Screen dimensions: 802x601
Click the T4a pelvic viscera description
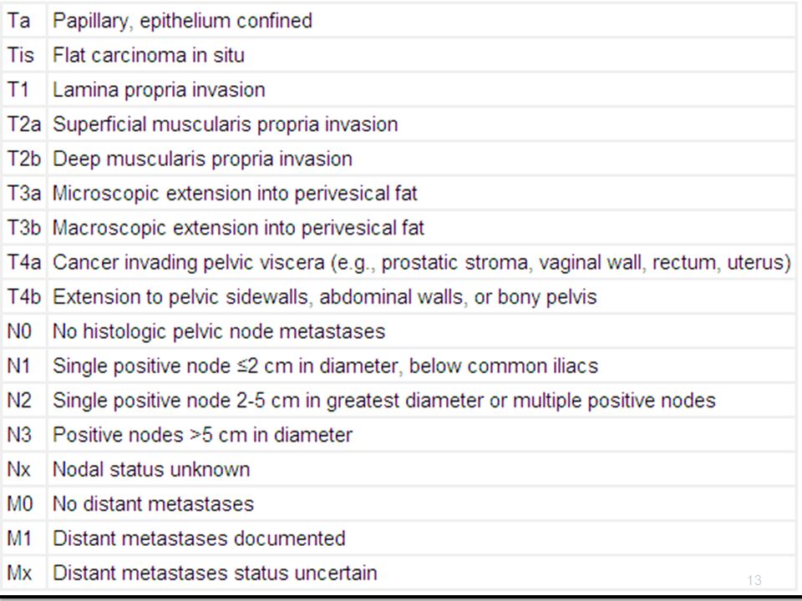coord(422,263)
